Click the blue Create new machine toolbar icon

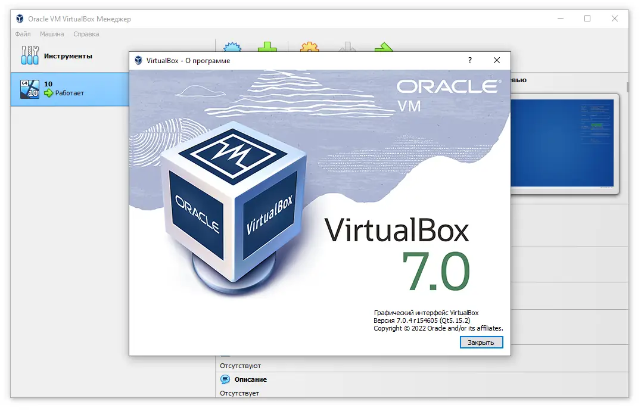click(x=232, y=48)
